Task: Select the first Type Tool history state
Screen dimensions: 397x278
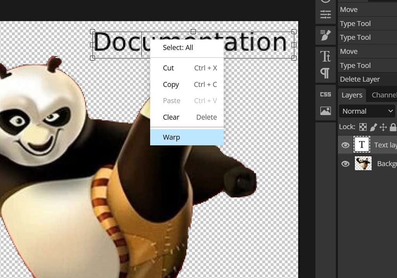Action: click(x=368, y=24)
